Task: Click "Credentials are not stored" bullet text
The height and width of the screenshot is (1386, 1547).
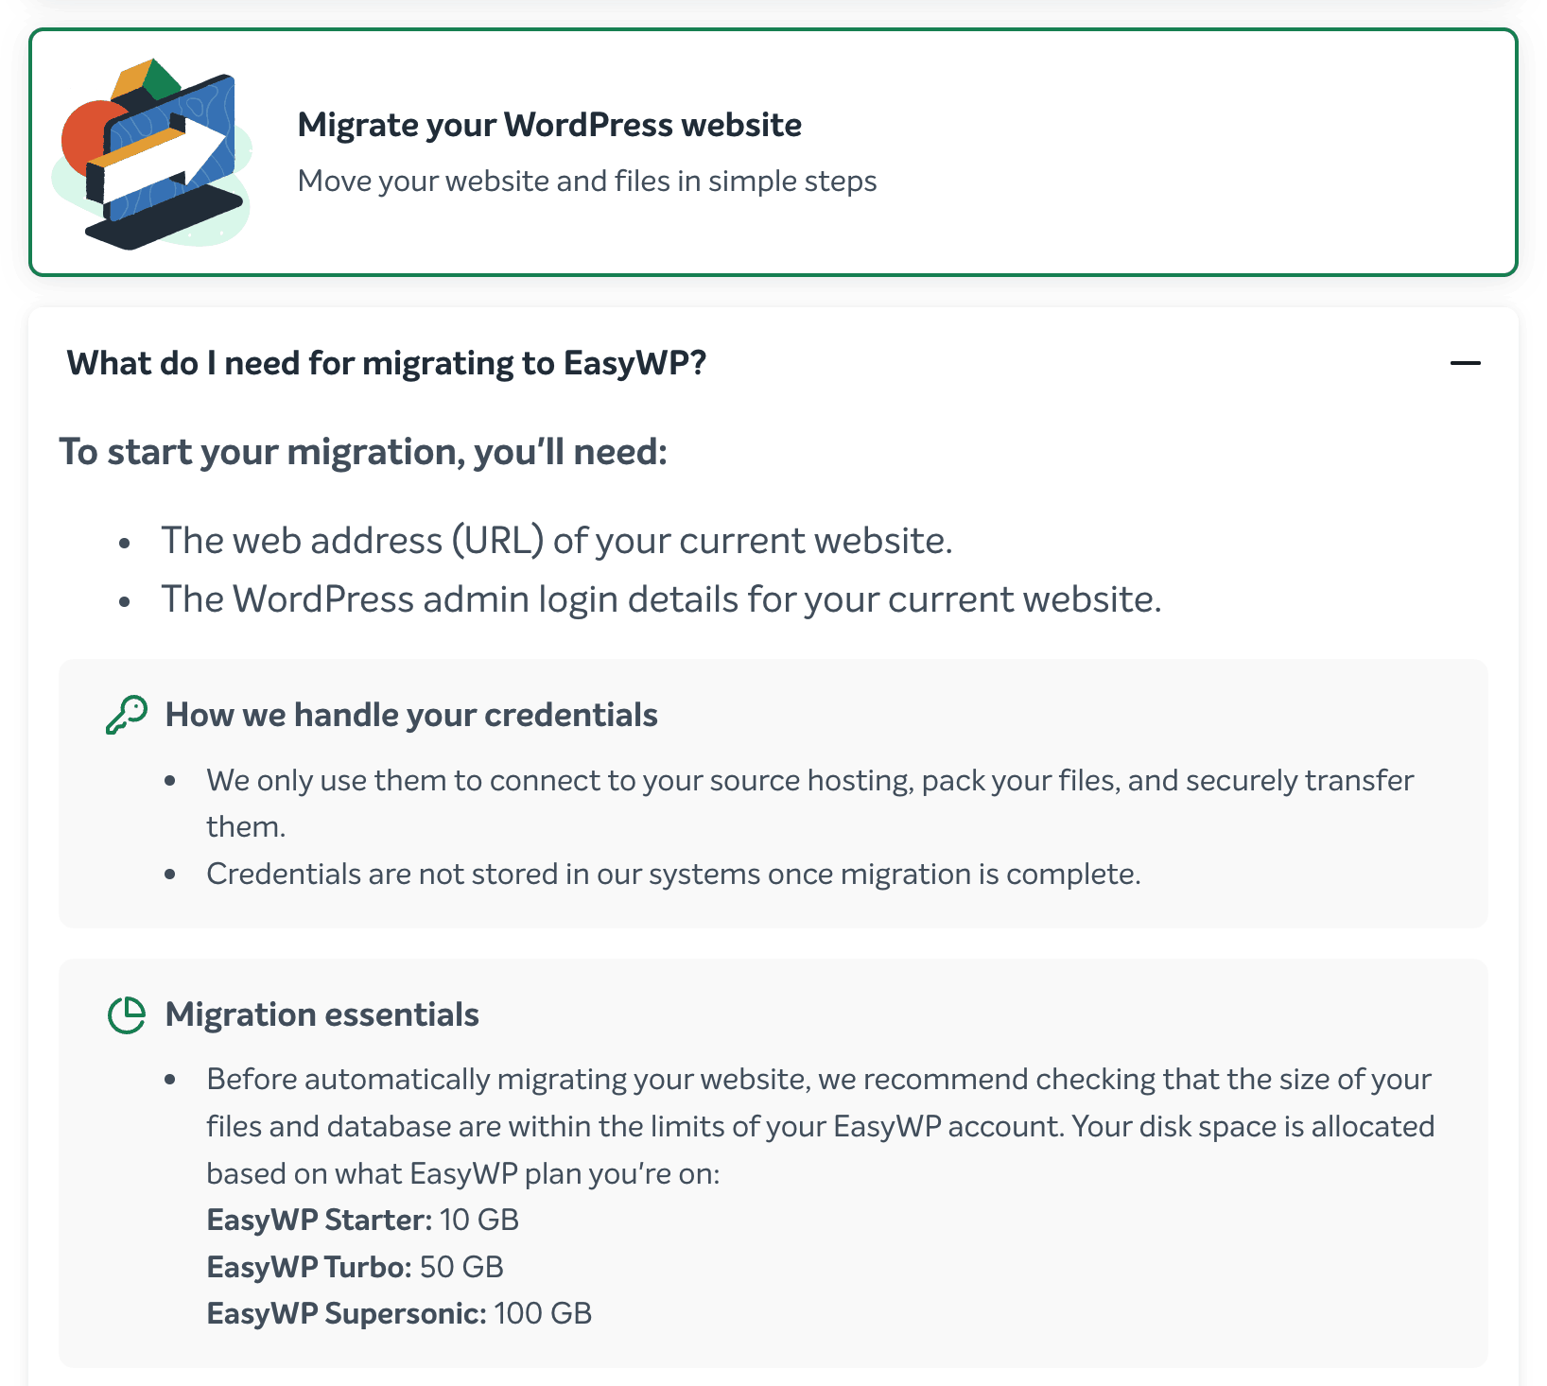Action: [673, 874]
